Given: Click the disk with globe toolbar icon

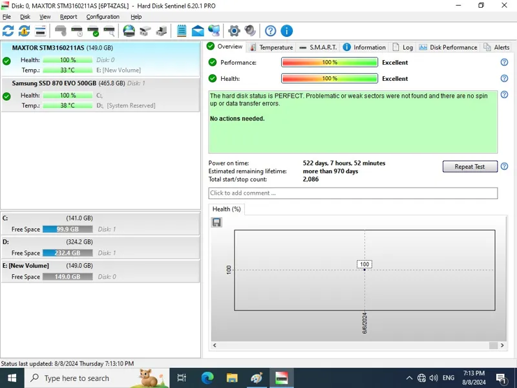Looking at the screenshot, I should (129, 31).
